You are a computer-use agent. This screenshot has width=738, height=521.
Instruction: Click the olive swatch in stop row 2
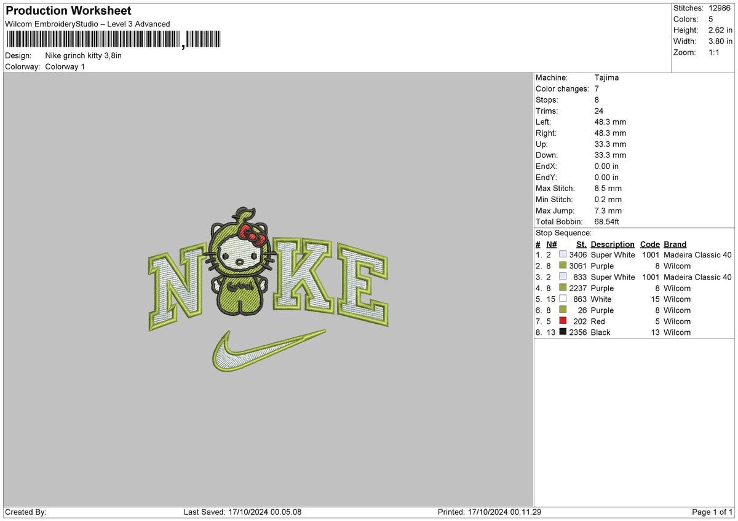pos(563,266)
